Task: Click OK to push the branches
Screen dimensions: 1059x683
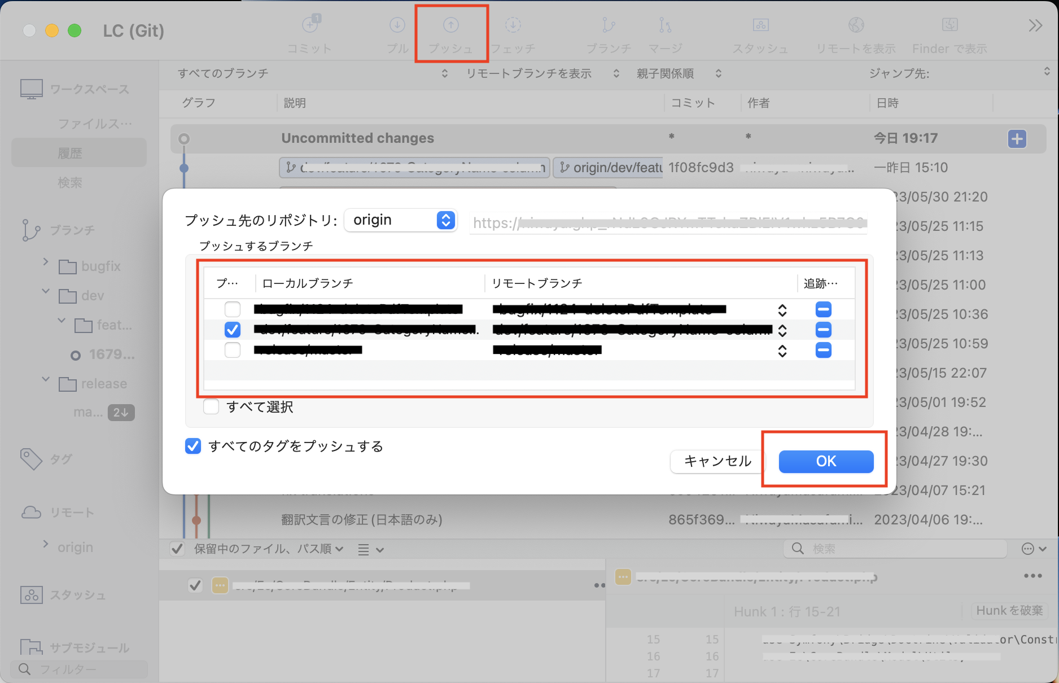Action: tap(825, 461)
